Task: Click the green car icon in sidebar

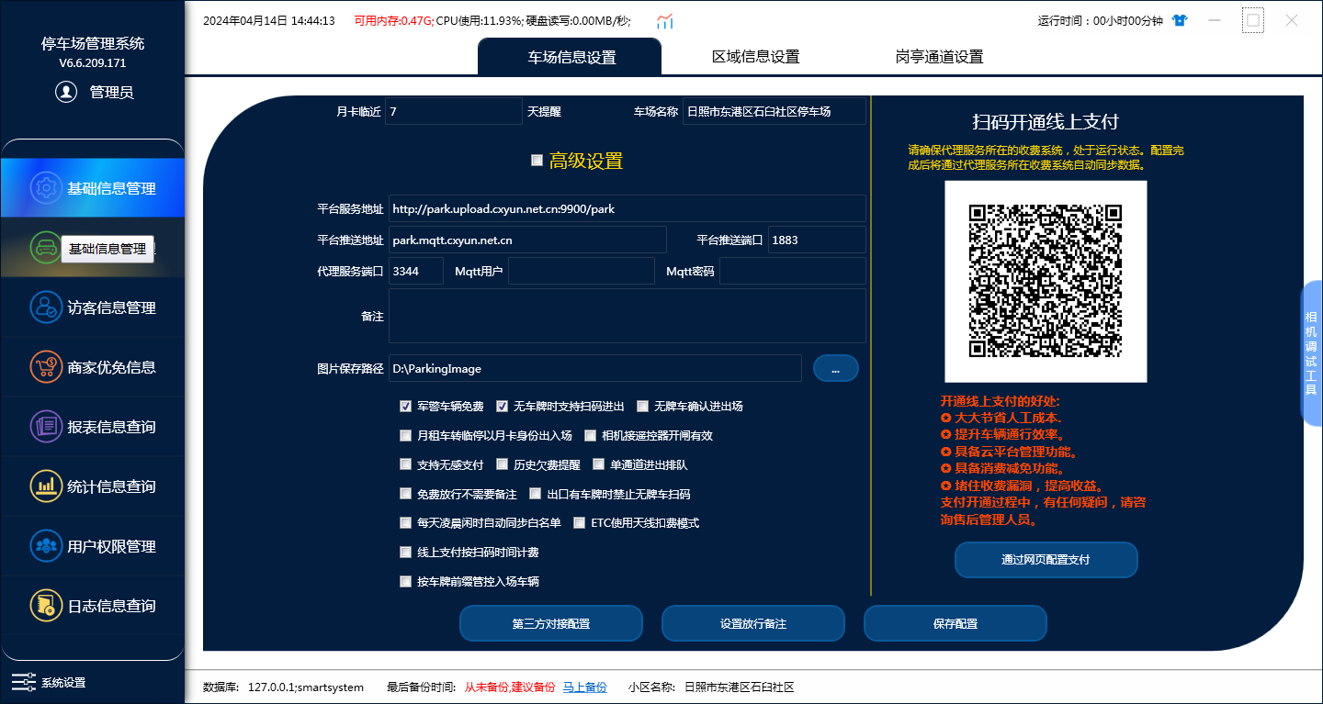Action: tap(45, 248)
